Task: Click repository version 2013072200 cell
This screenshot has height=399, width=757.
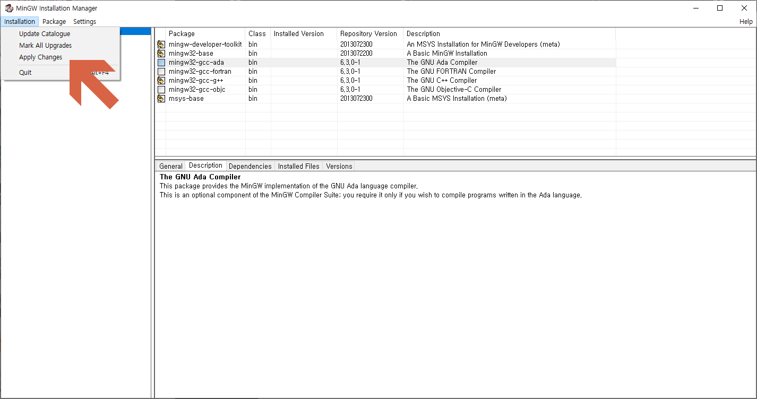Action: pyautogui.click(x=356, y=54)
